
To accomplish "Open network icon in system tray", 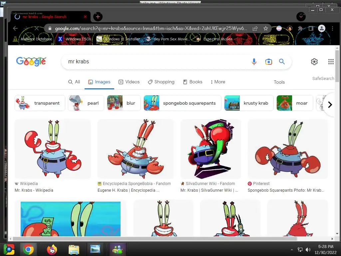I will (x=300, y=250).
